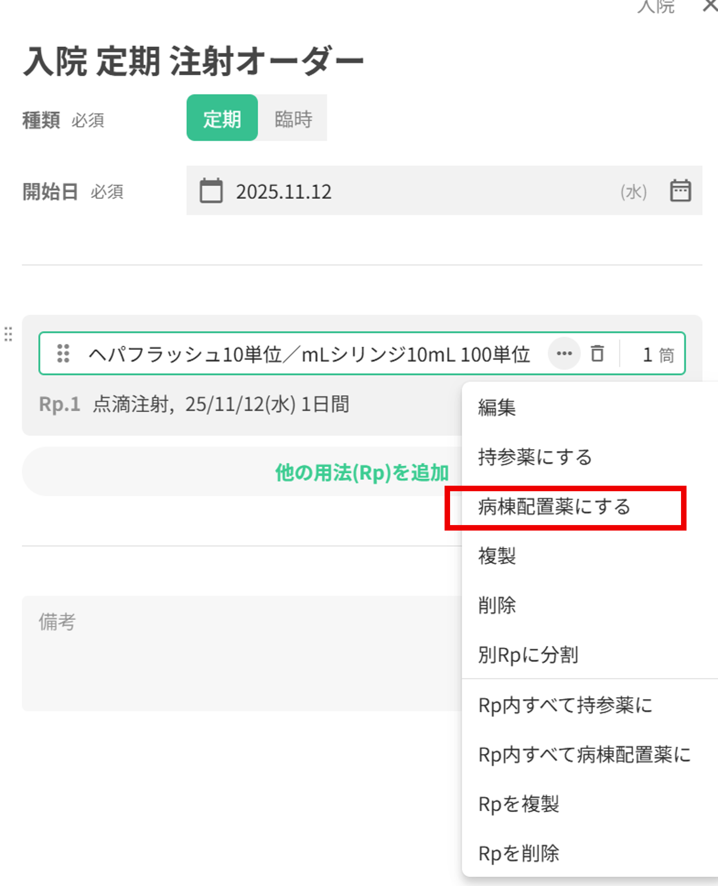Image resolution: width=718 pixels, height=886 pixels.
Task: Choose 複製 to duplicate the drug
Action: 497,556
